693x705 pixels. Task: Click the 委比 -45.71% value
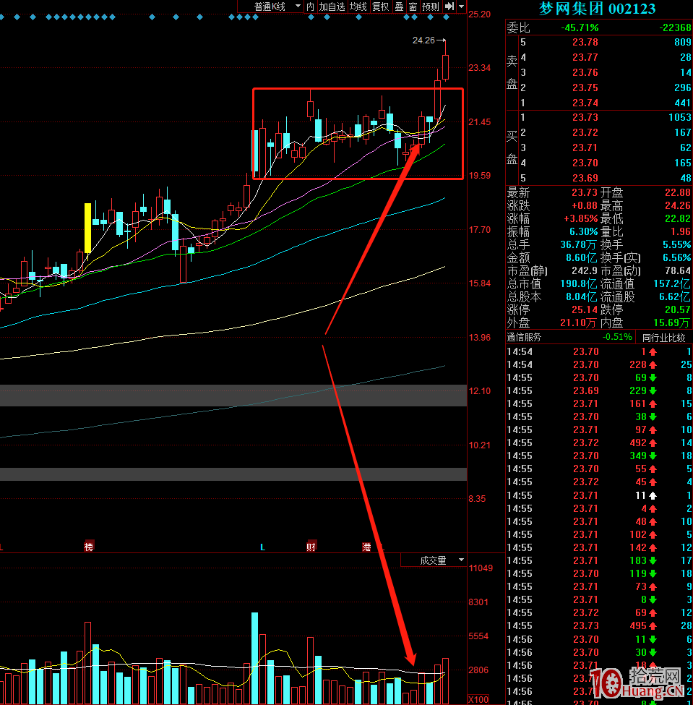pos(580,28)
